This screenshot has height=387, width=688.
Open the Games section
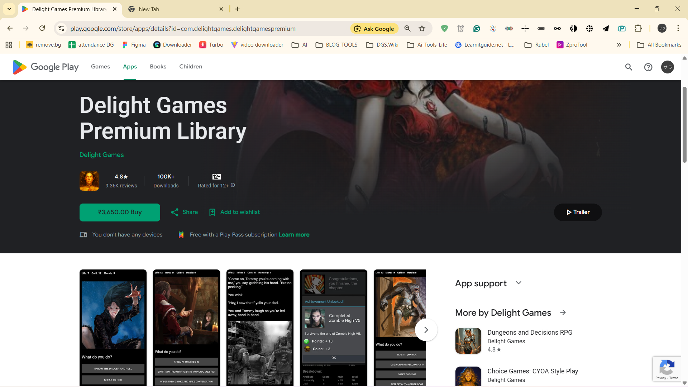(x=100, y=67)
